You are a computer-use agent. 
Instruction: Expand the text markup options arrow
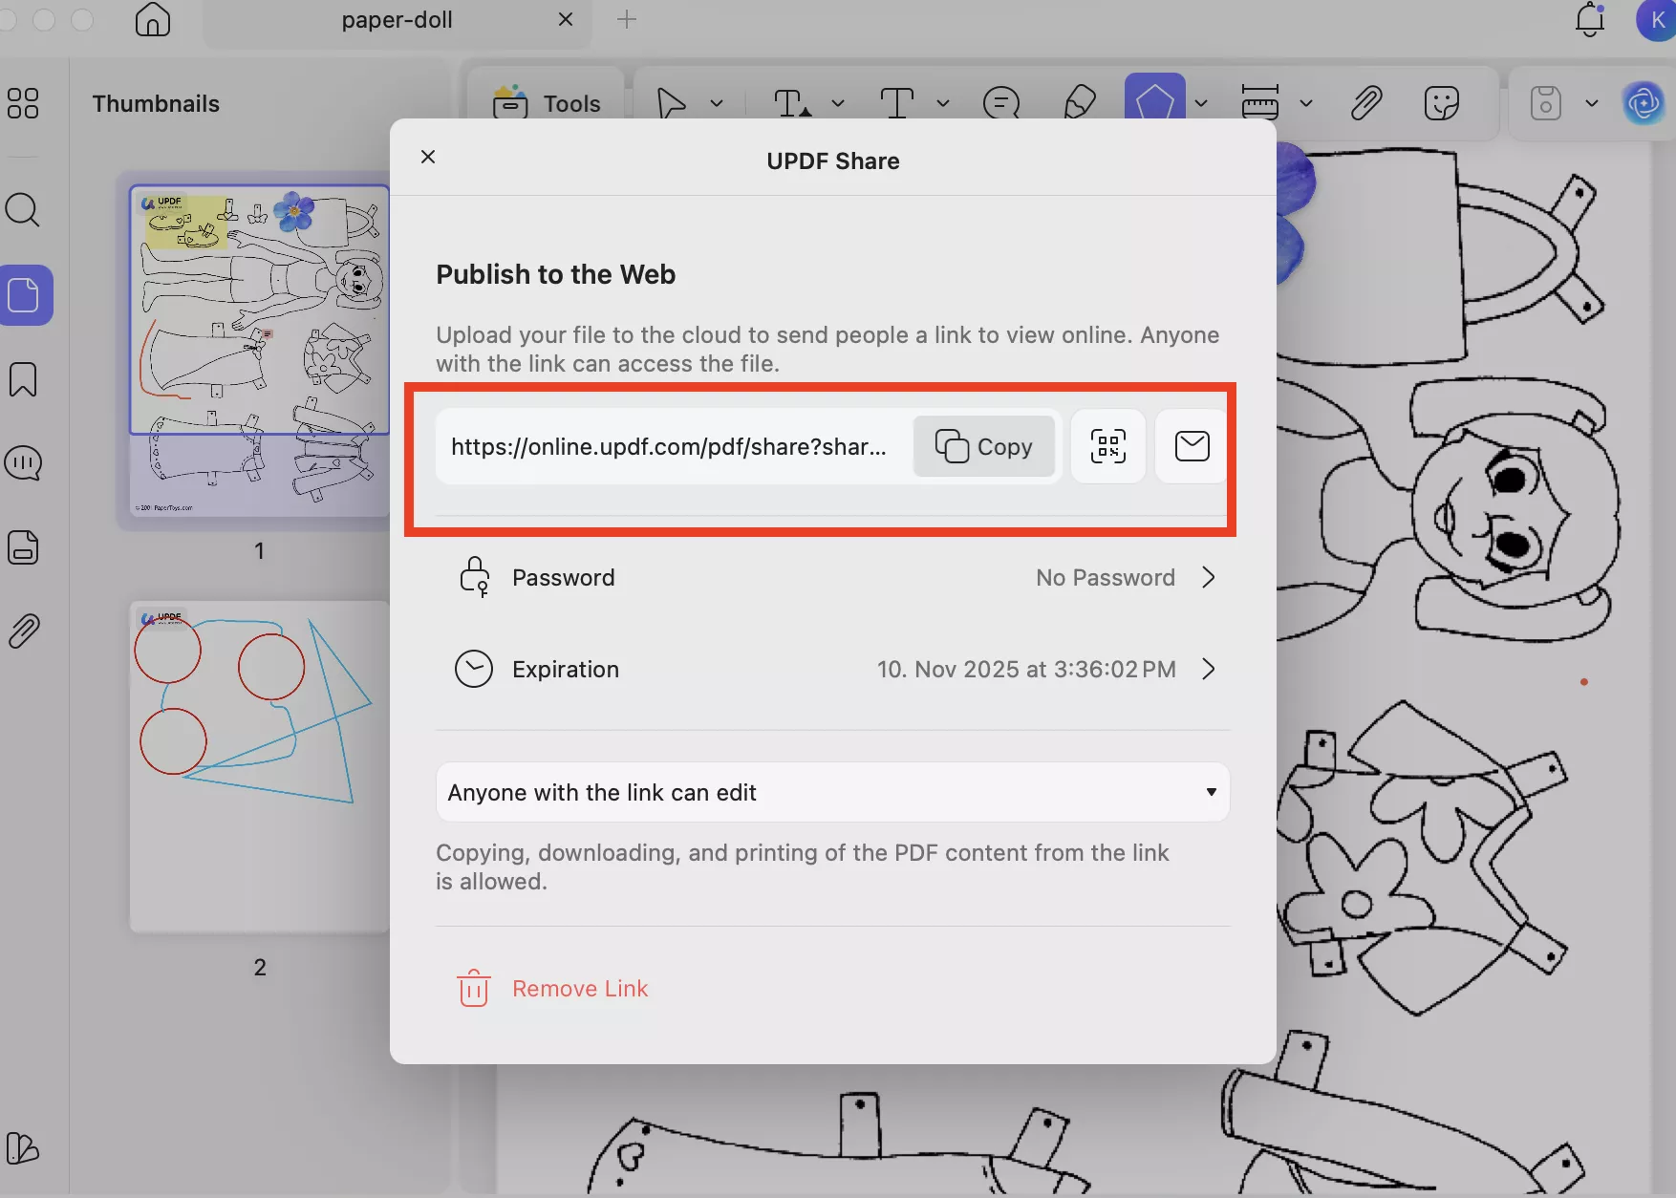[838, 103]
